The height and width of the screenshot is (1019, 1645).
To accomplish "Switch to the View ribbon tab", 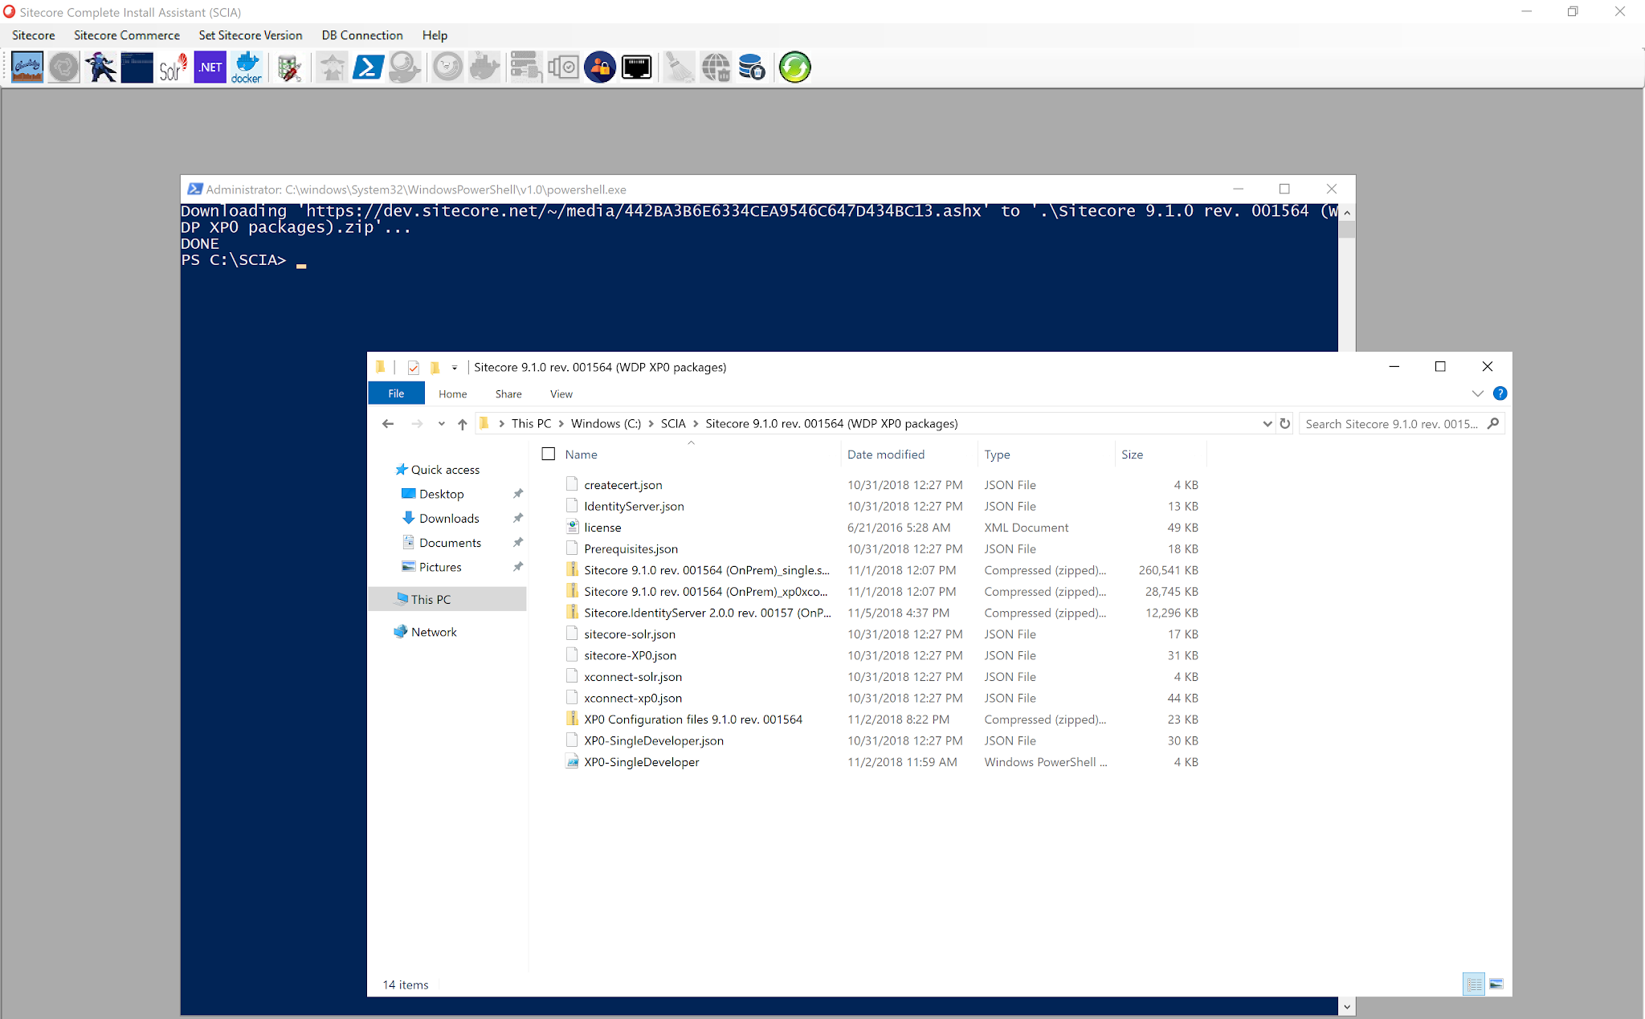I will pos(561,394).
